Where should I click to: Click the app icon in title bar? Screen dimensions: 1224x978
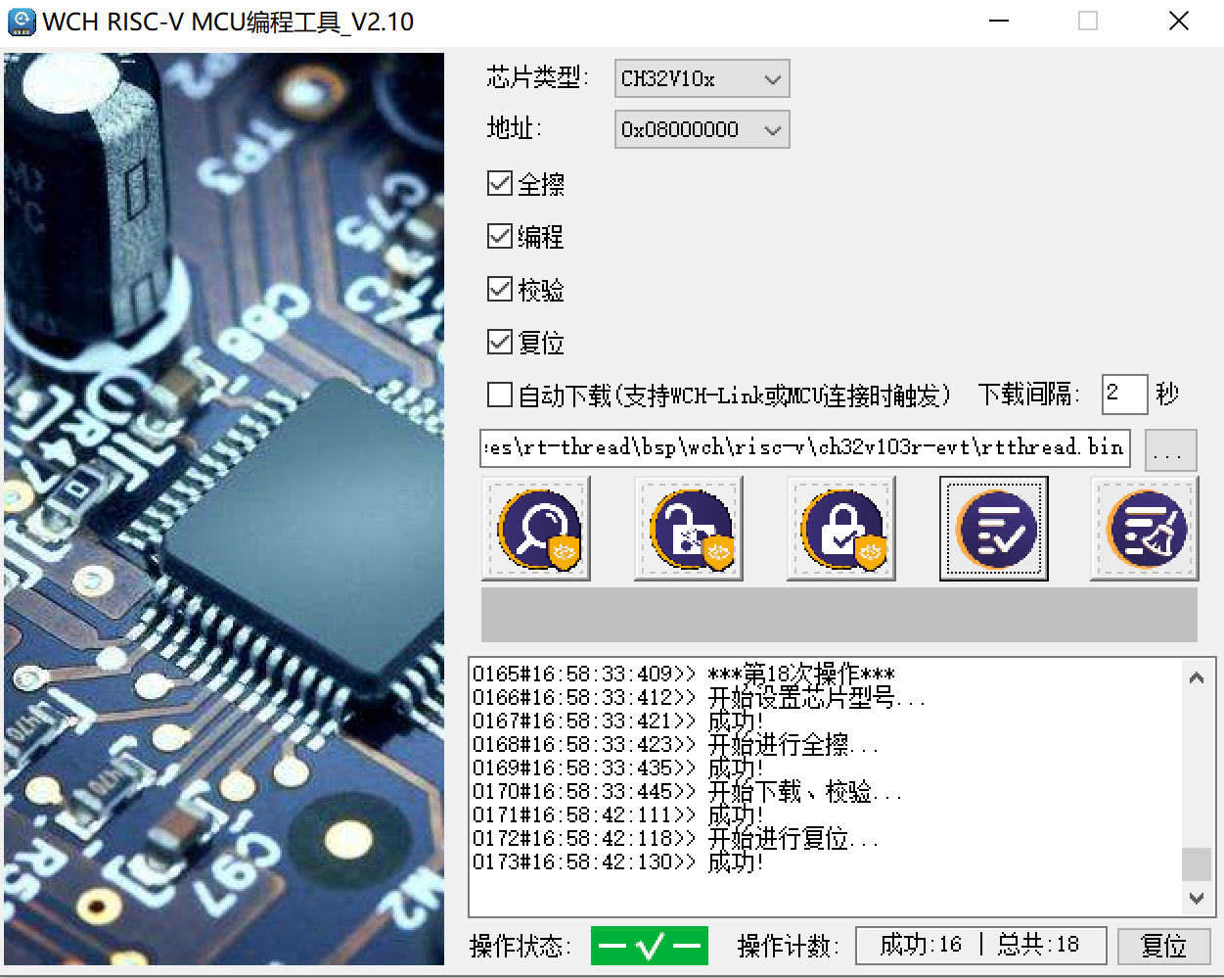point(21,22)
